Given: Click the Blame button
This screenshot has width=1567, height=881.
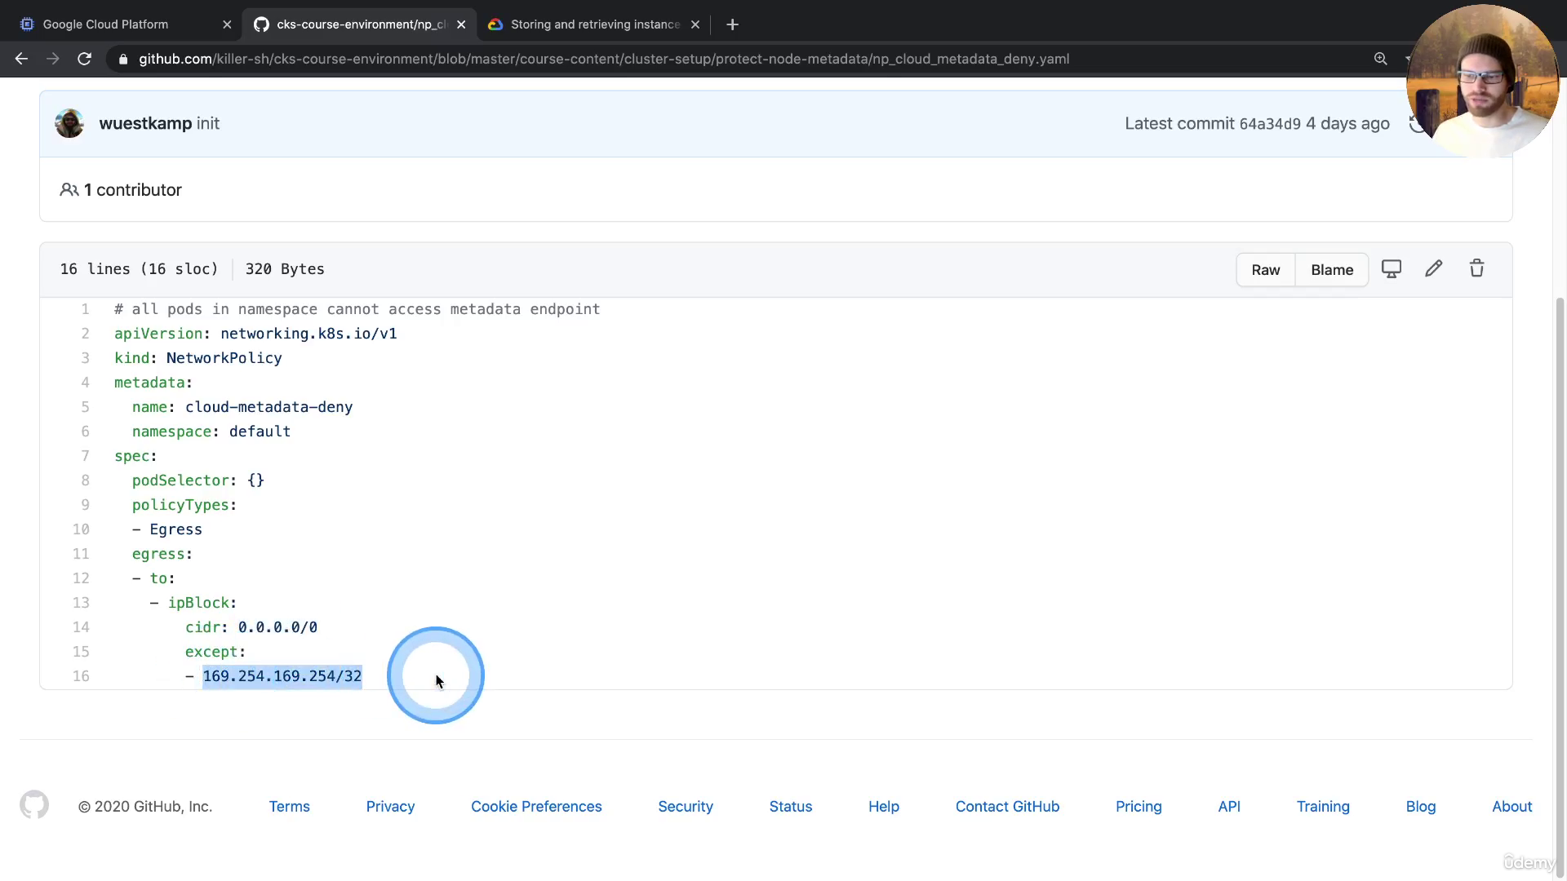Looking at the screenshot, I should click(x=1331, y=270).
